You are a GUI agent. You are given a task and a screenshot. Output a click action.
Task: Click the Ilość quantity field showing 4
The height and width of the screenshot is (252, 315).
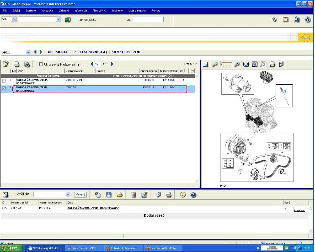pos(289,210)
